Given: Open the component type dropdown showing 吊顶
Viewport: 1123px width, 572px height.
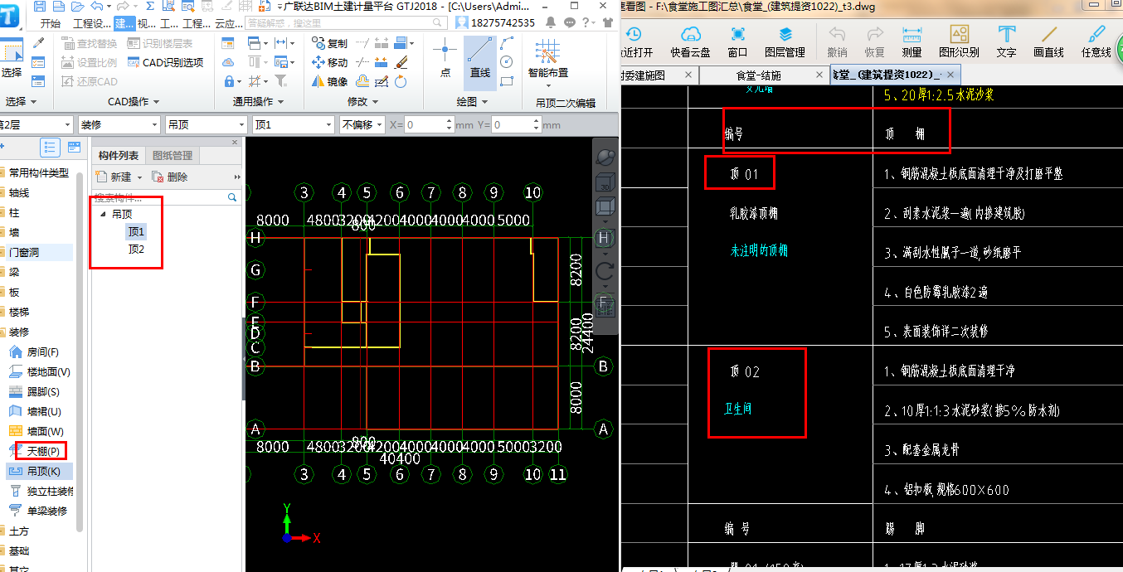Looking at the screenshot, I should click(206, 124).
